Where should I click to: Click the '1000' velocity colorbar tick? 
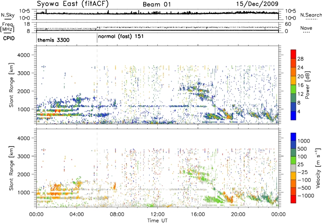coord(304,141)
